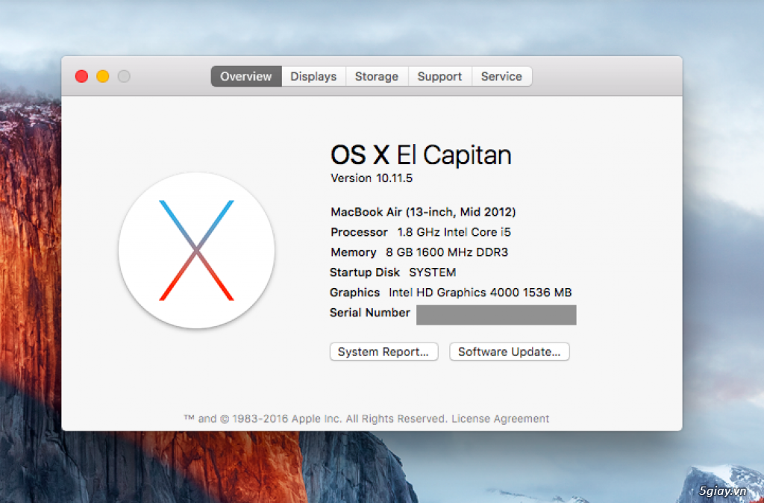Click the 1.8 GHz Intel Core i5 value

click(454, 232)
